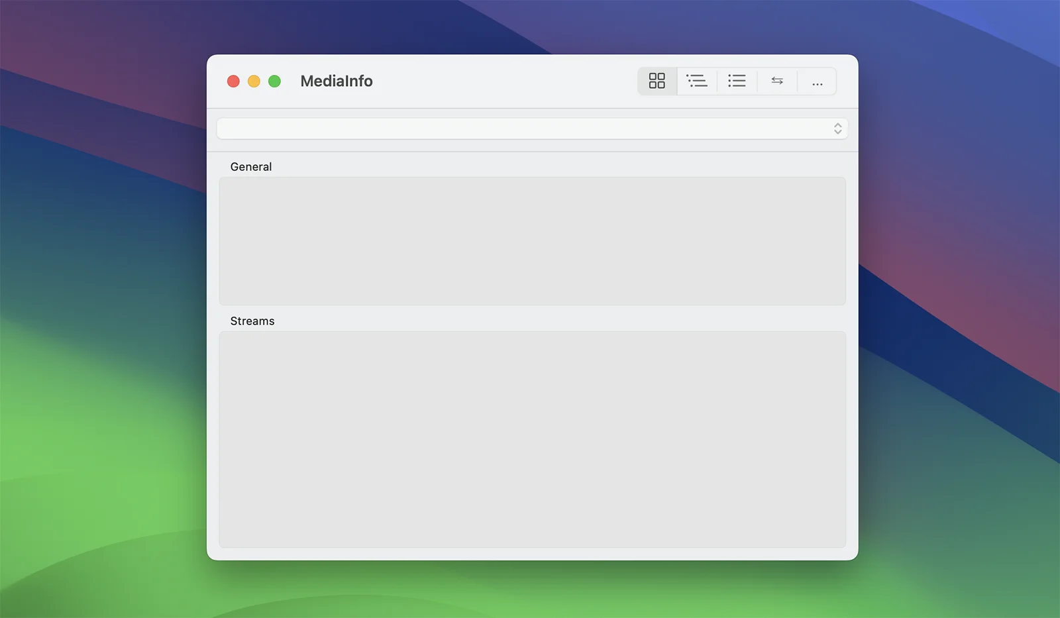Switch to the grid (easy) view icon
The width and height of the screenshot is (1060, 618).
click(x=657, y=81)
